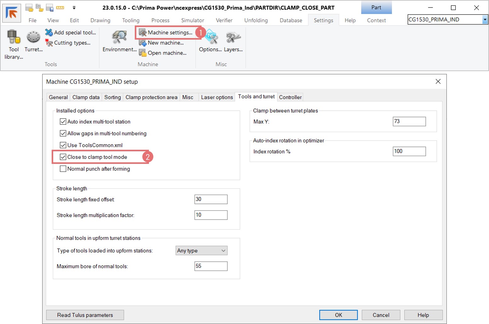This screenshot has height=324, width=489.
Task: Click the New machine icon
Action: pos(143,43)
